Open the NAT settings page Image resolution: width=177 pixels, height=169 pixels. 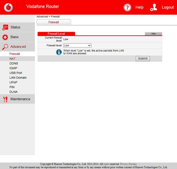[x=12, y=59]
